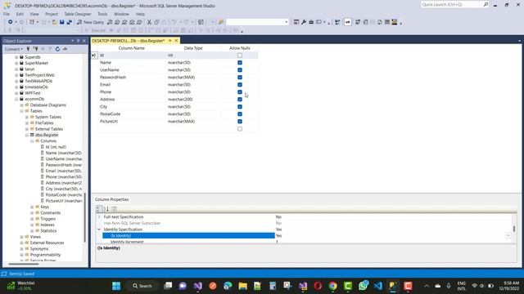
Task: Click the Manage Indexes and Keys icon
Action: click(x=365, y=22)
